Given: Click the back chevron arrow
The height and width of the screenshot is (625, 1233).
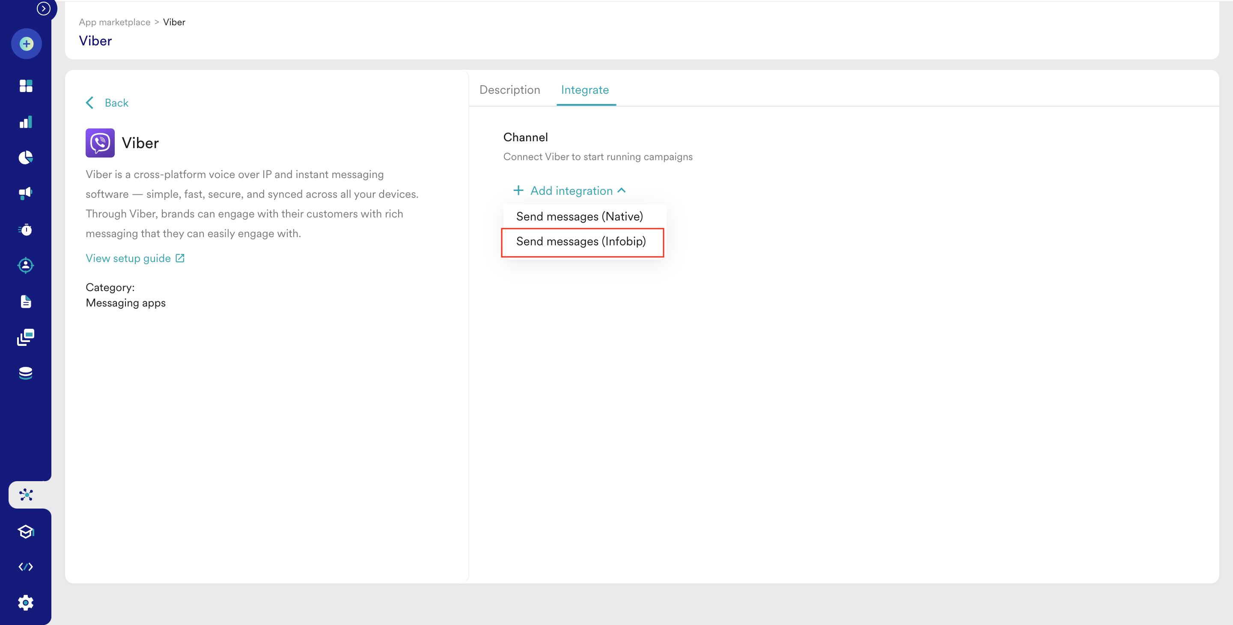Looking at the screenshot, I should [x=89, y=103].
